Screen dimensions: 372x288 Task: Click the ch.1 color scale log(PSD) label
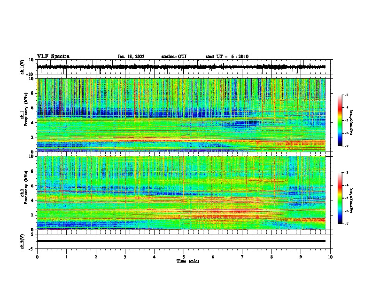point(351,123)
